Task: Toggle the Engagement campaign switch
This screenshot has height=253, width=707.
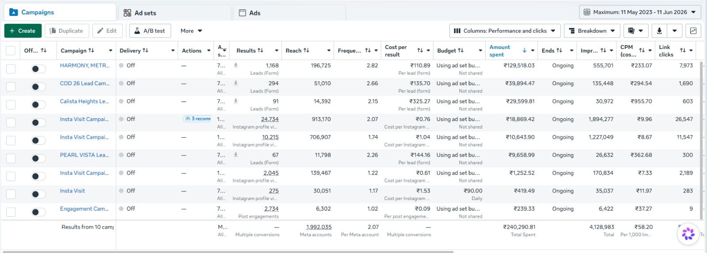Action: 38,212
